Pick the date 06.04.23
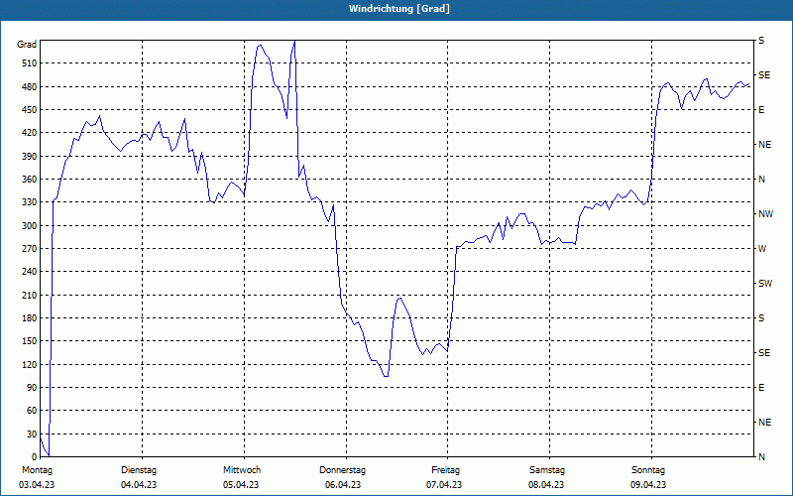 click(x=343, y=485)
